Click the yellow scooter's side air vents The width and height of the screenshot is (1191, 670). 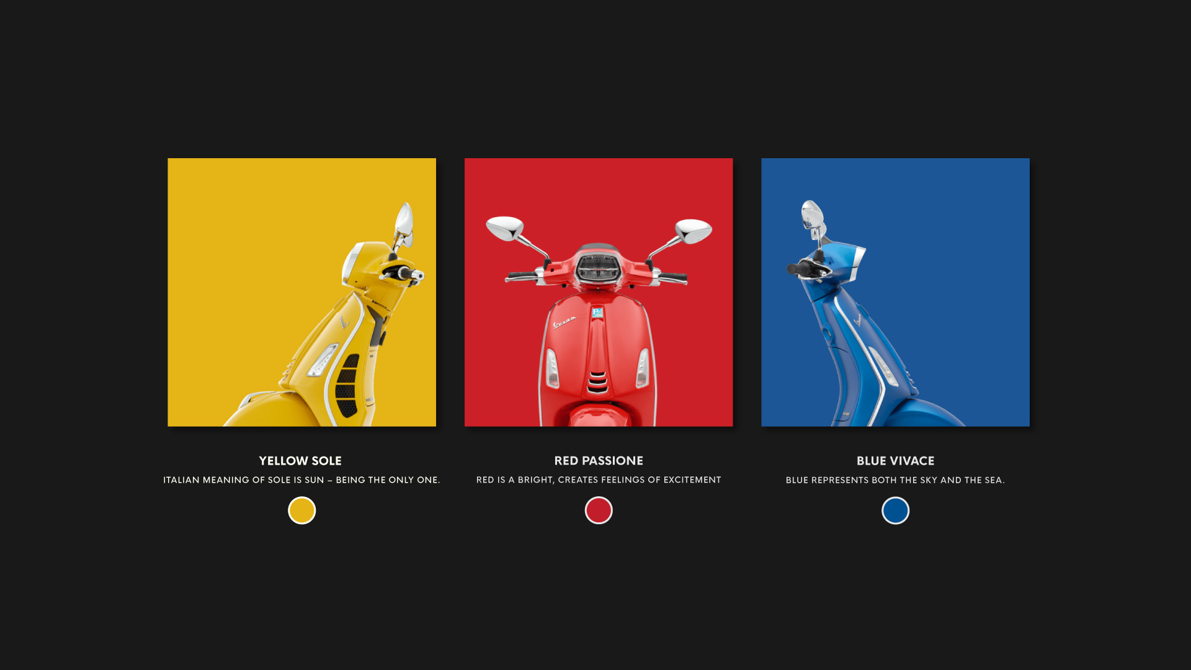346,386
